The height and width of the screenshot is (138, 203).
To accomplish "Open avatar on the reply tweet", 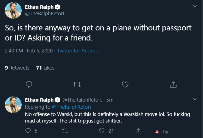I will (x=13, y=105).
